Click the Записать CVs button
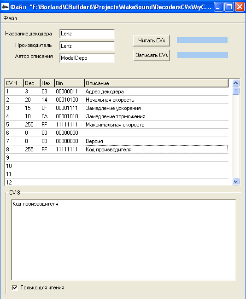Image resolution: width=246 pixels, height=299 pixels. (152, 55)
